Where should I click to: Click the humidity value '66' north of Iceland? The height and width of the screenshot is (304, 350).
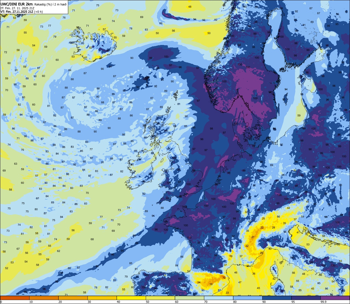point(100,19)
